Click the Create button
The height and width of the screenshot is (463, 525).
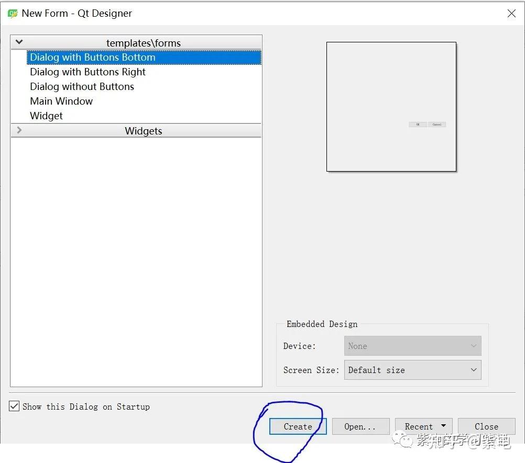click(297, 426)
